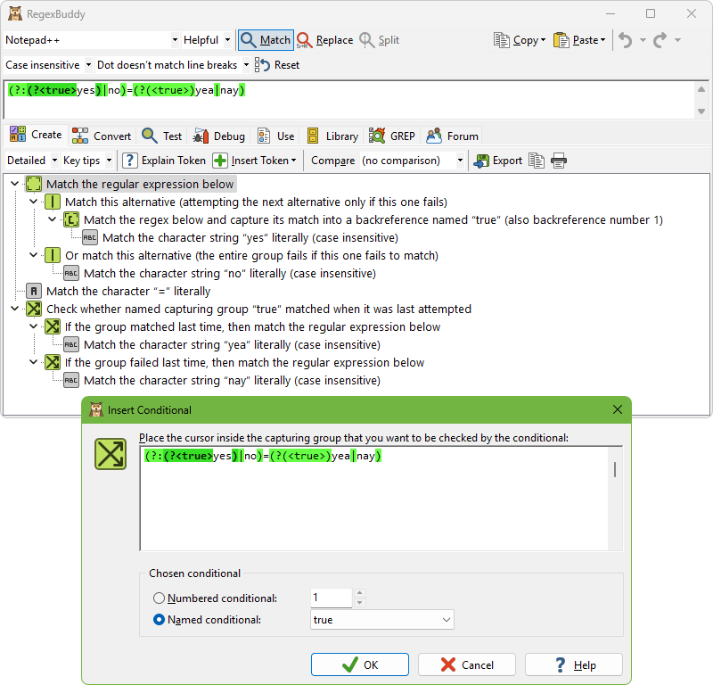
Task: Click the capturing group icon in tree
Action: pos(71,219)
